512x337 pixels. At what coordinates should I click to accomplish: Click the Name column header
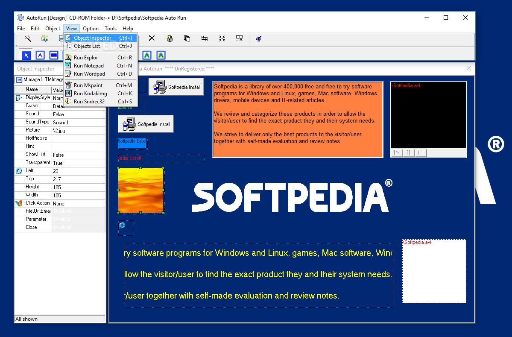point(33,89)
